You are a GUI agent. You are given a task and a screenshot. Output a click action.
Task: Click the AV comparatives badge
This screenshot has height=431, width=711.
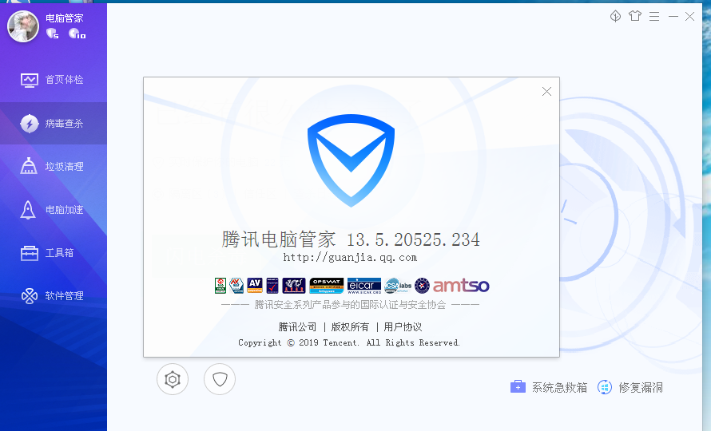pyautogui.click(x=255, y=286)
